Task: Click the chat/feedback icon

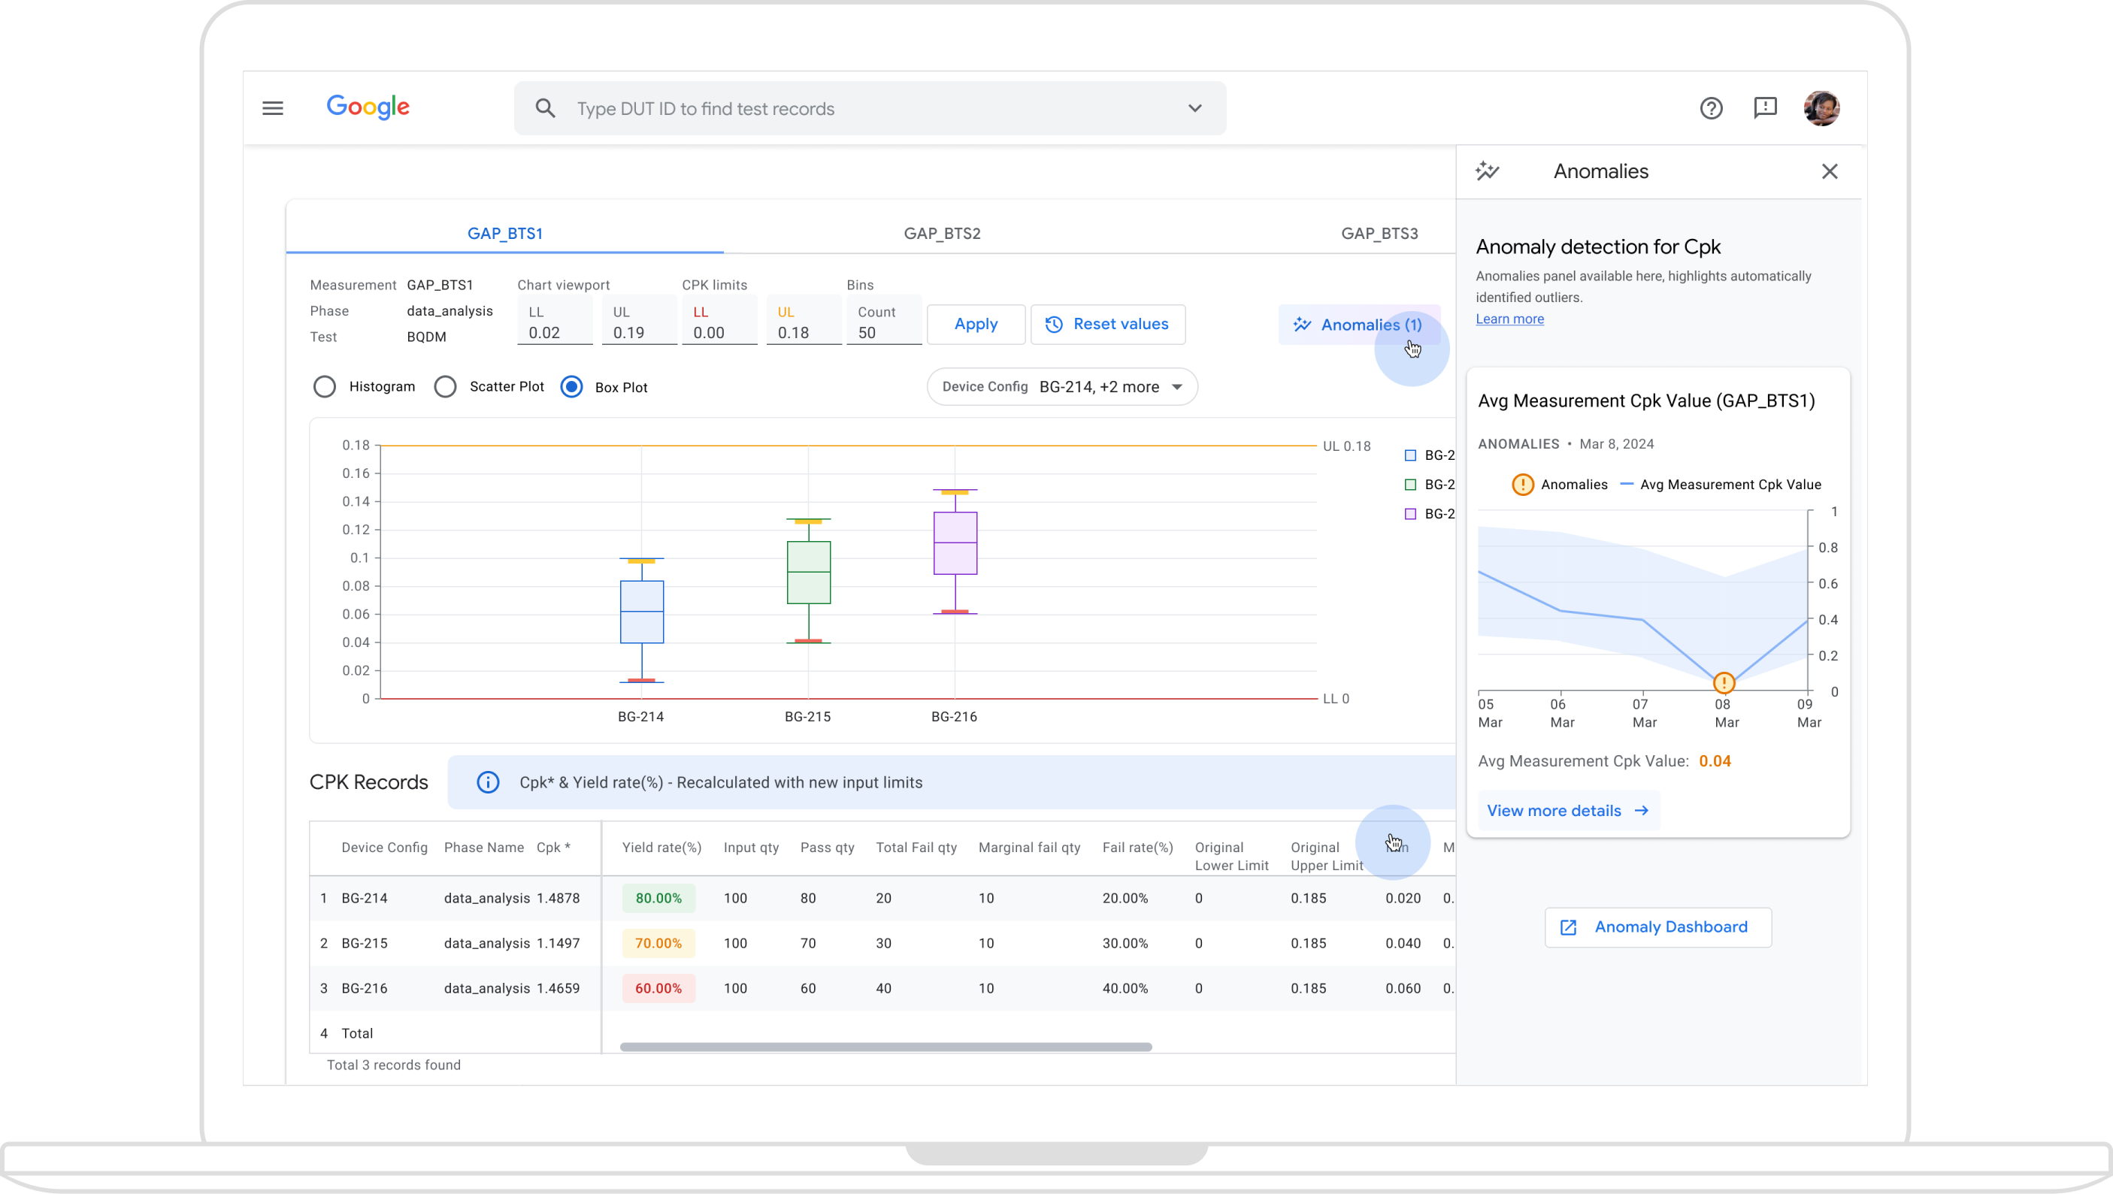Action: click(x=1766, y=107)
